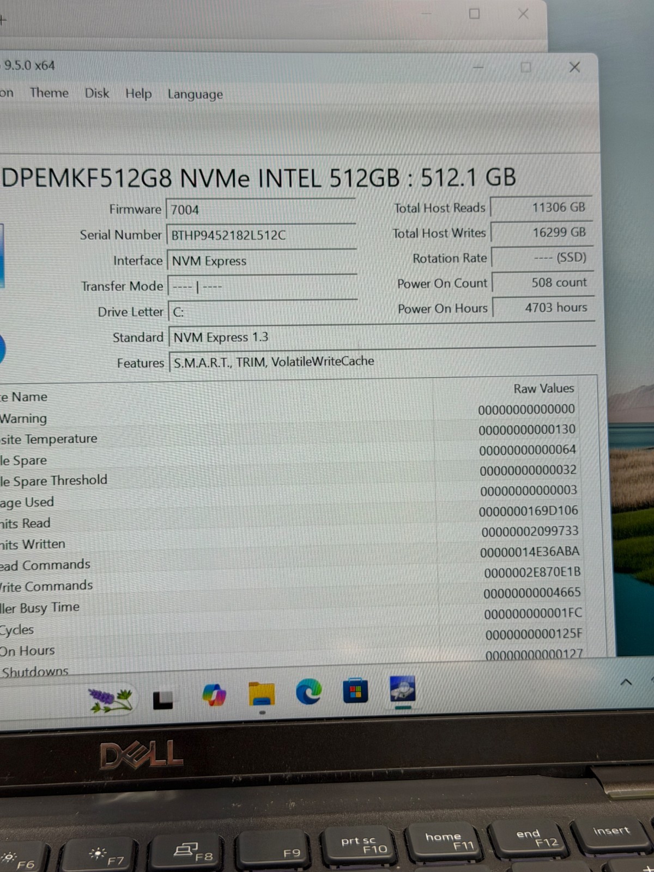Click raw value 00000002099733
654x872 pixels.
(530, 531)
